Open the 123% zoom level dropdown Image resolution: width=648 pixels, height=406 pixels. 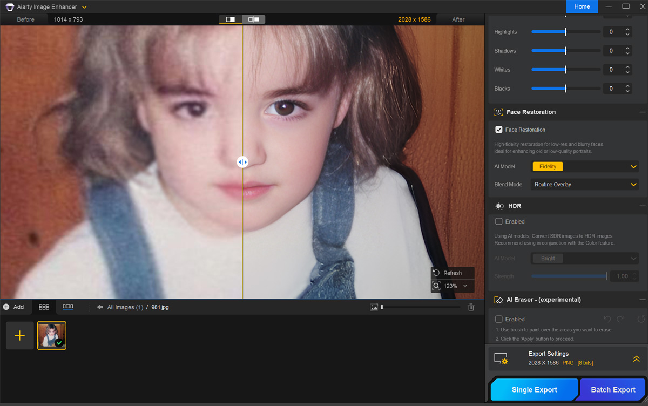[465, 286]
